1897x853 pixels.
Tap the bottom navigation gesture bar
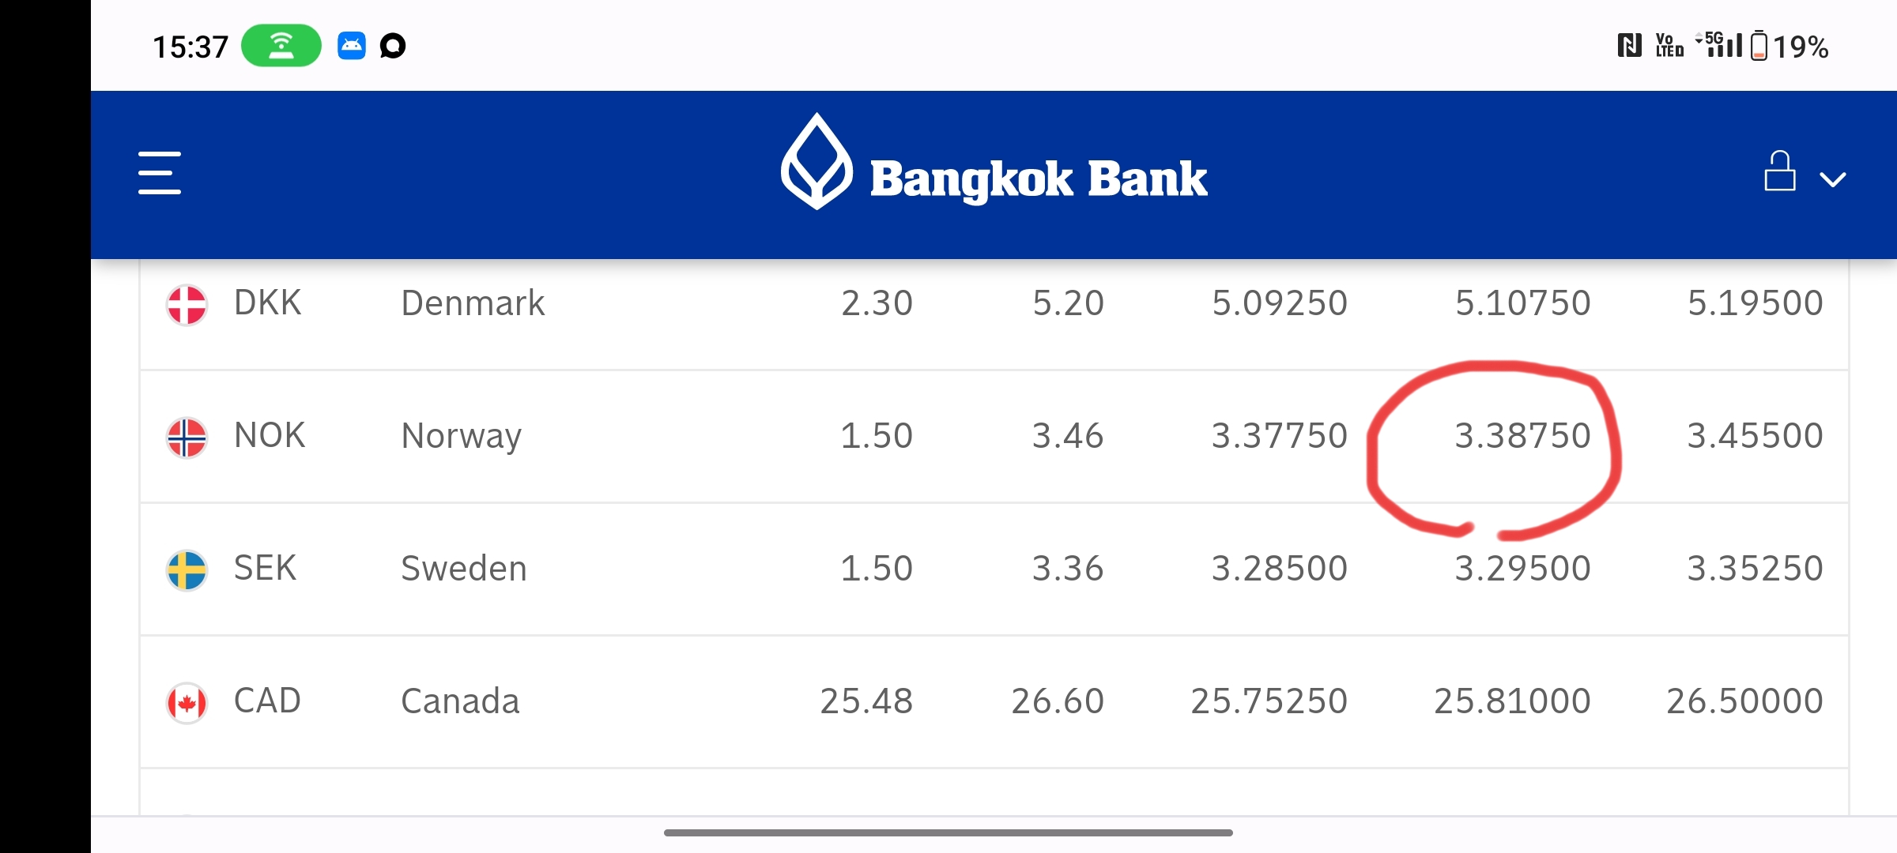point(948,832)
